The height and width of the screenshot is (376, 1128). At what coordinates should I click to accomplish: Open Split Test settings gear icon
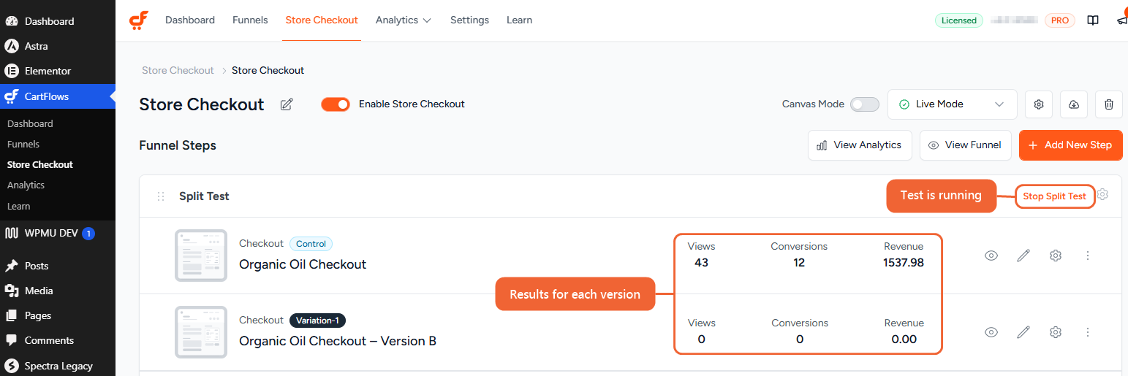(x=1103, y=195)
